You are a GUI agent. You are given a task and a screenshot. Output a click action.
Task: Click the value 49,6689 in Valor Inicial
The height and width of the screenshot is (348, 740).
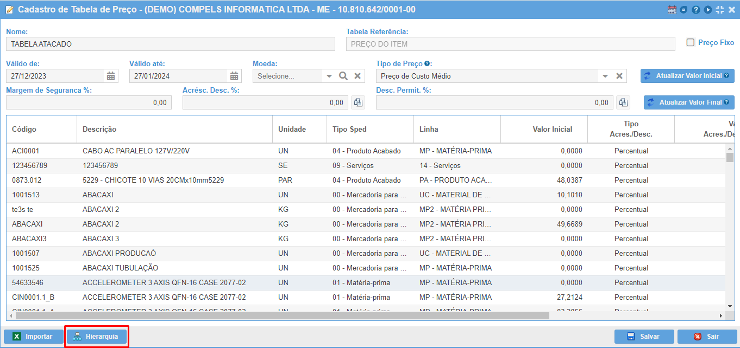point(569,224)
